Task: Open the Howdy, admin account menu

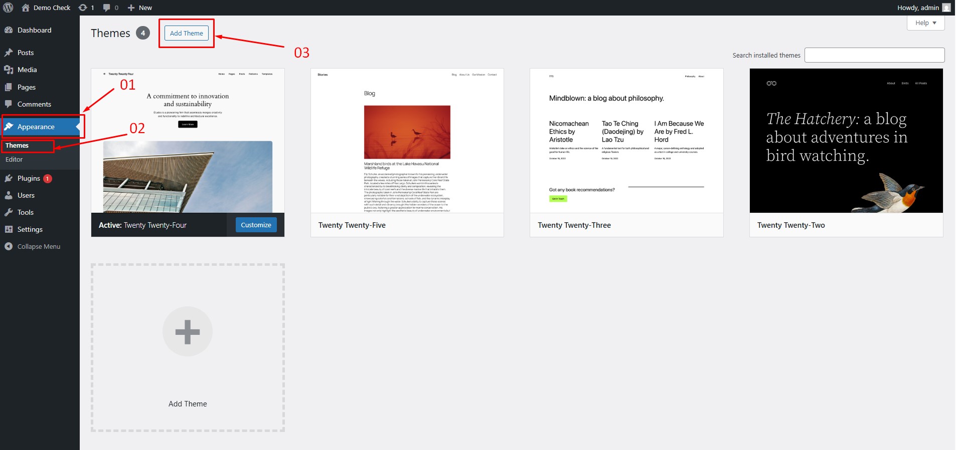Action: (x=918, y=8)
